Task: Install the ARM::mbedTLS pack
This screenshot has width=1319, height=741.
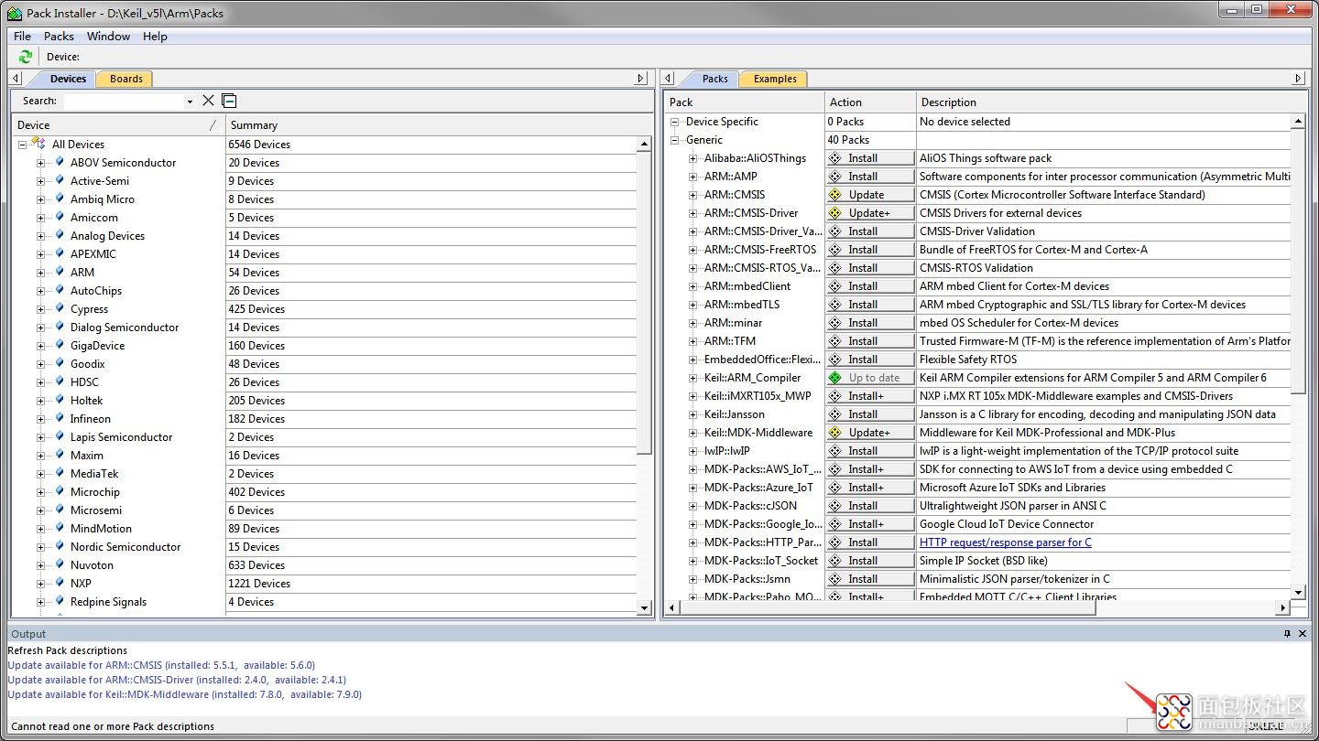Action: (x=870, y=305)
